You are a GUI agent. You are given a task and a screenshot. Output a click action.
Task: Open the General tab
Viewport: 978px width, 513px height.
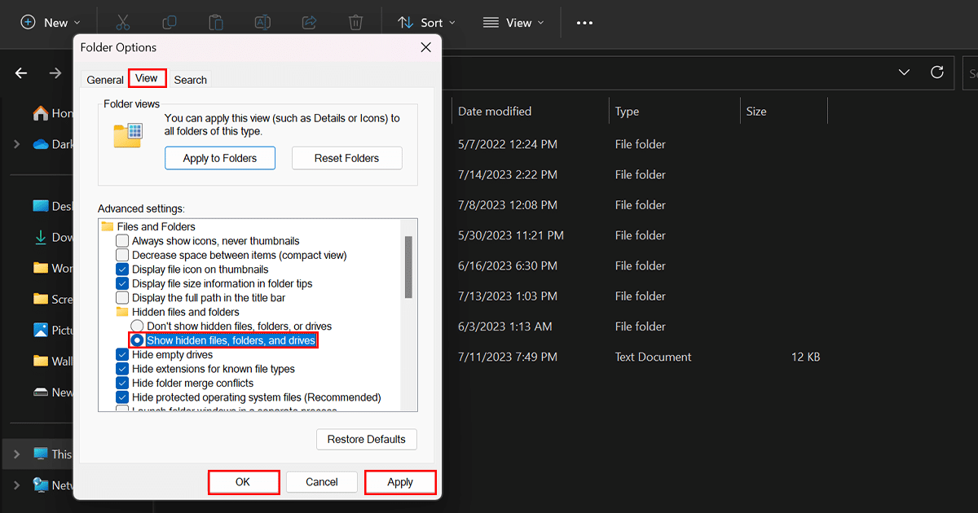104,79
